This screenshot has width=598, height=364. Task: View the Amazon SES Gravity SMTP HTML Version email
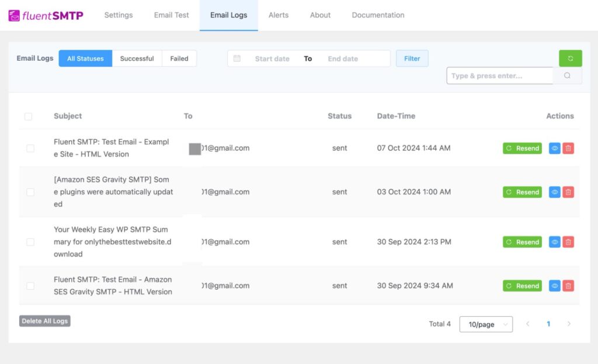pyautogui.click(x=554, y=286)
